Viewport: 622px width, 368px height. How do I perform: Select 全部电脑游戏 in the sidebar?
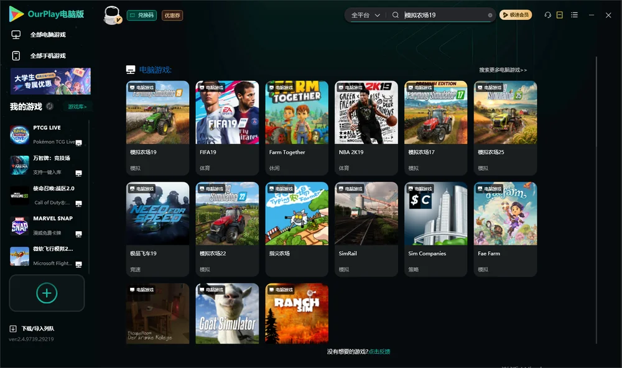tap(48, 35)
